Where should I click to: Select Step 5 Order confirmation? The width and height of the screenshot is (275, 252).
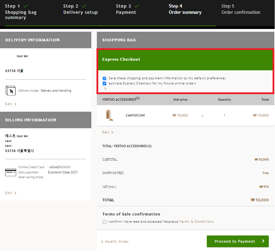241,9
